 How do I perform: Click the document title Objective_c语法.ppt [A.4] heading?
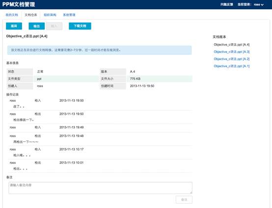(x=27, y=36)
